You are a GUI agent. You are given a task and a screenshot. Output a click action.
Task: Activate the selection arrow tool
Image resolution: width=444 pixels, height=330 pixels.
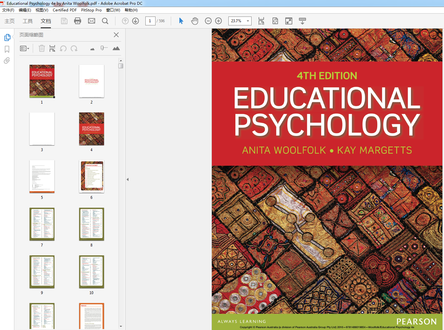click(181, 21)
